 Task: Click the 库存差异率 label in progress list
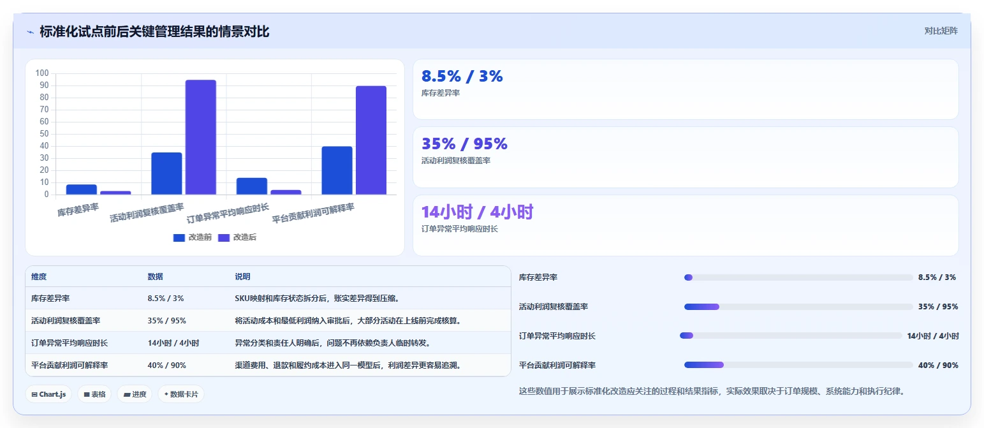(x=538, y=277)
